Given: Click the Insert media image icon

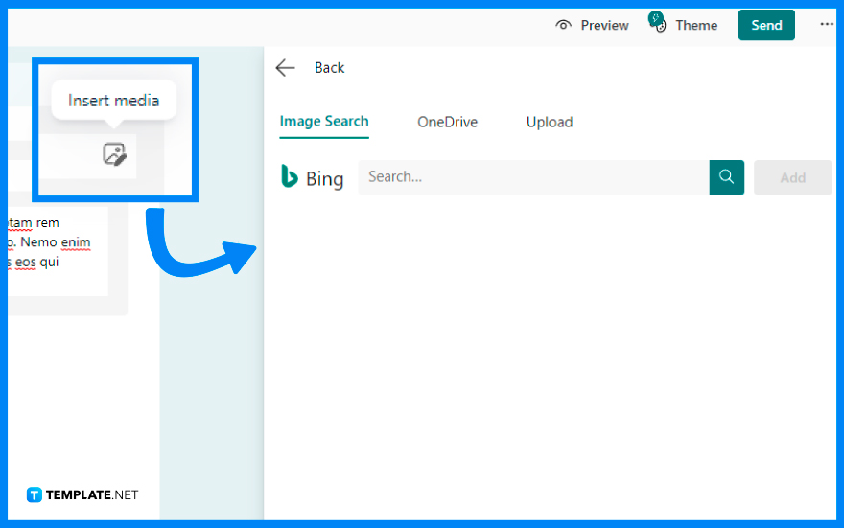Looking at the screenshot, I should [x=115, y=154].
